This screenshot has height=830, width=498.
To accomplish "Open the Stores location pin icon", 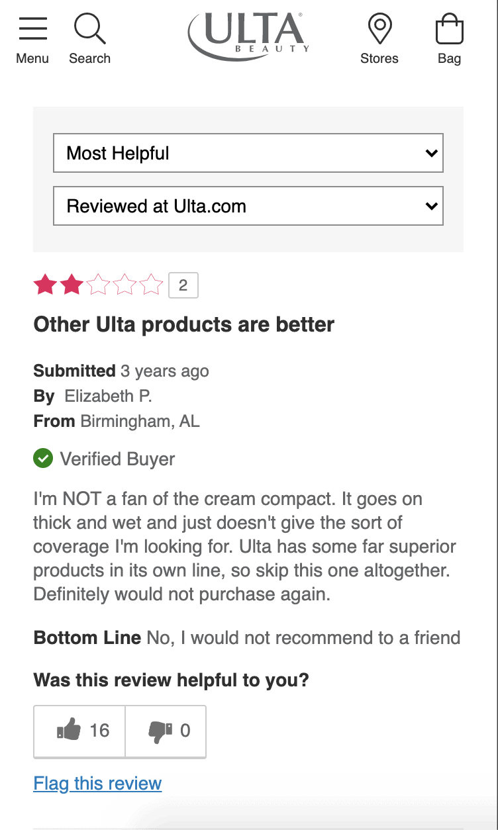I will (379, 30).
